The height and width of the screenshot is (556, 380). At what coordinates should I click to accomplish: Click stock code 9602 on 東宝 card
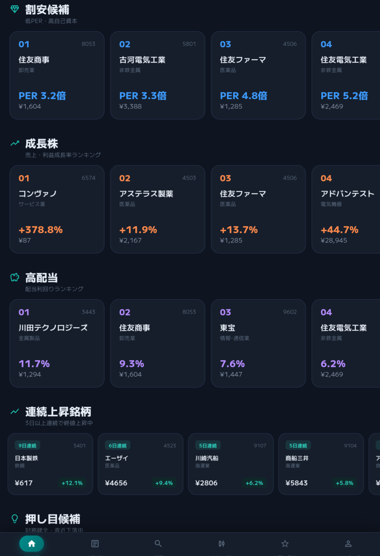[289, 312]
